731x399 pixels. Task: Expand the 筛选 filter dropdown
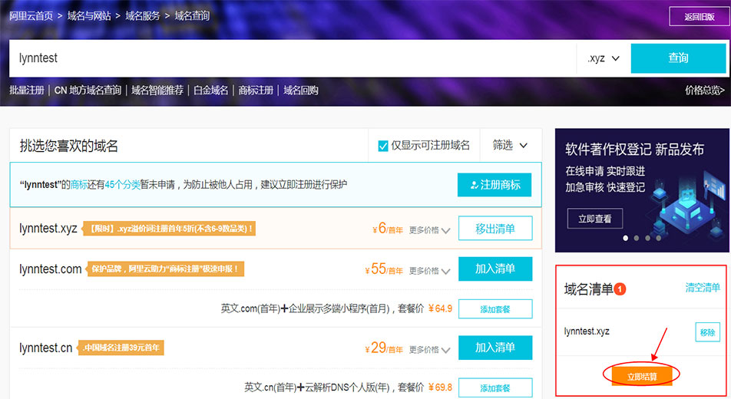click(511, 145)
